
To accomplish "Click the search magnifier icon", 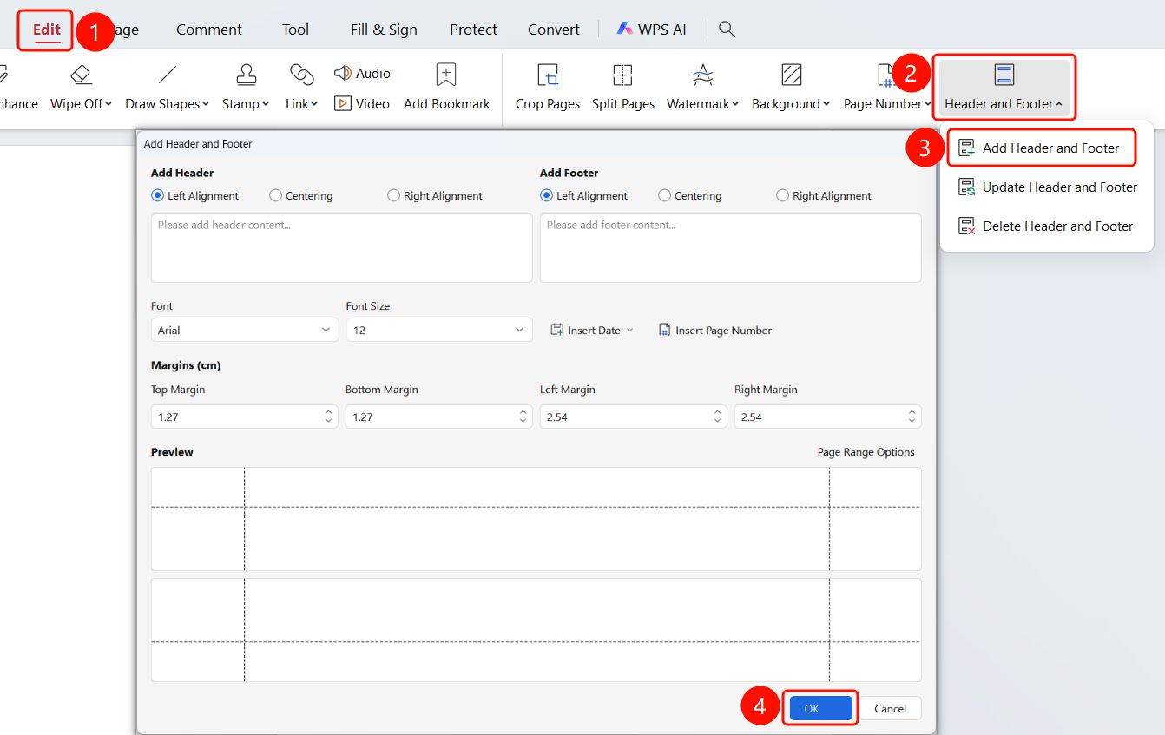I will (727, 30).
